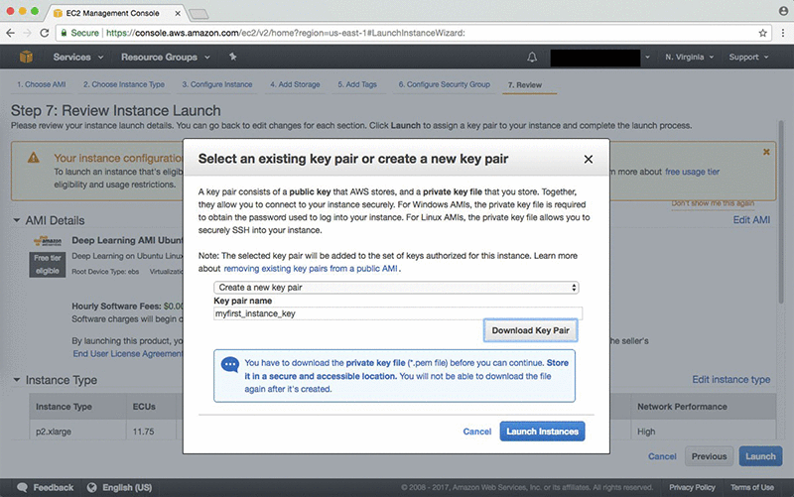
Task: Dismiss the orange warning banner X
Action: [x=766, y=152]
